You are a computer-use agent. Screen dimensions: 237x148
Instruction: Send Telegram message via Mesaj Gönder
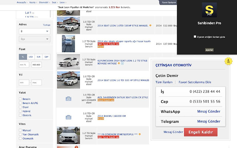[x=209, y=121]
